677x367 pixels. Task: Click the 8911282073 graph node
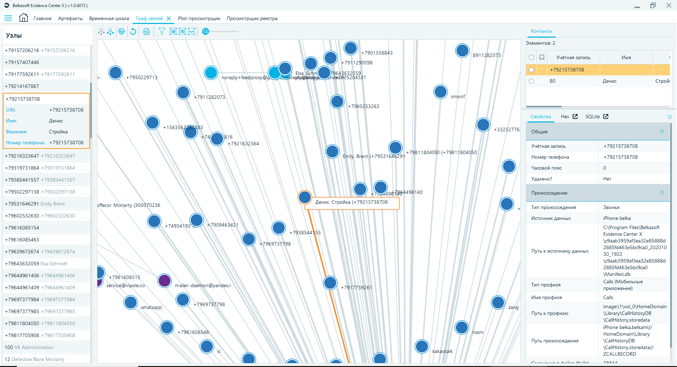click(x=462, y=50)
